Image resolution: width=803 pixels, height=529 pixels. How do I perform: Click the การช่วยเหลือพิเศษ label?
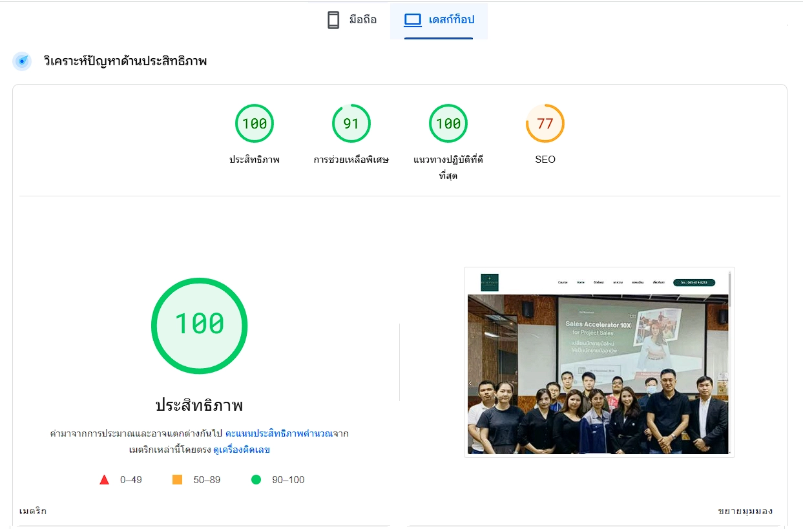[351, 160]
